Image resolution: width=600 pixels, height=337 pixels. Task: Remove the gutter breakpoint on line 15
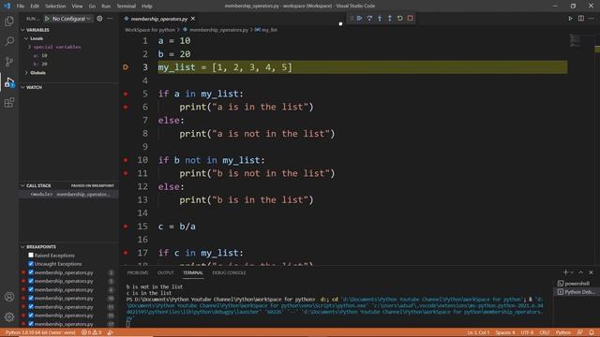pyautogui.click(x=126, y=227)
